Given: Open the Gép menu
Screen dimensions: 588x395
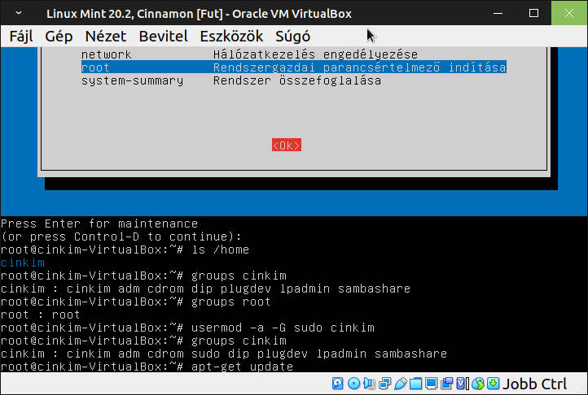Looking at the screenshot, I should [59, 37].
